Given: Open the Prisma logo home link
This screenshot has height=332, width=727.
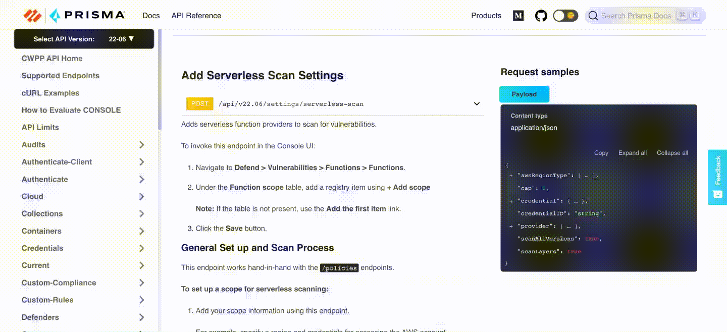Looking at the screenshot, I should click(x=74, y=16).
